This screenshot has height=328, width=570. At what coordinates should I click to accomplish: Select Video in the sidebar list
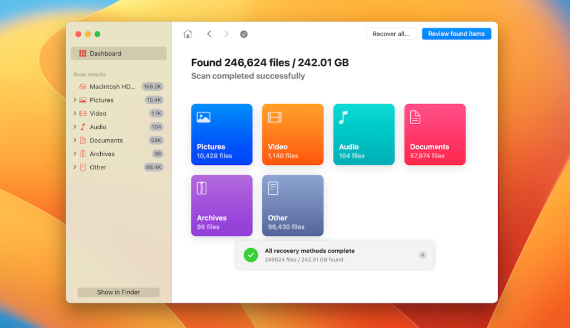click(x=119, y=114)
